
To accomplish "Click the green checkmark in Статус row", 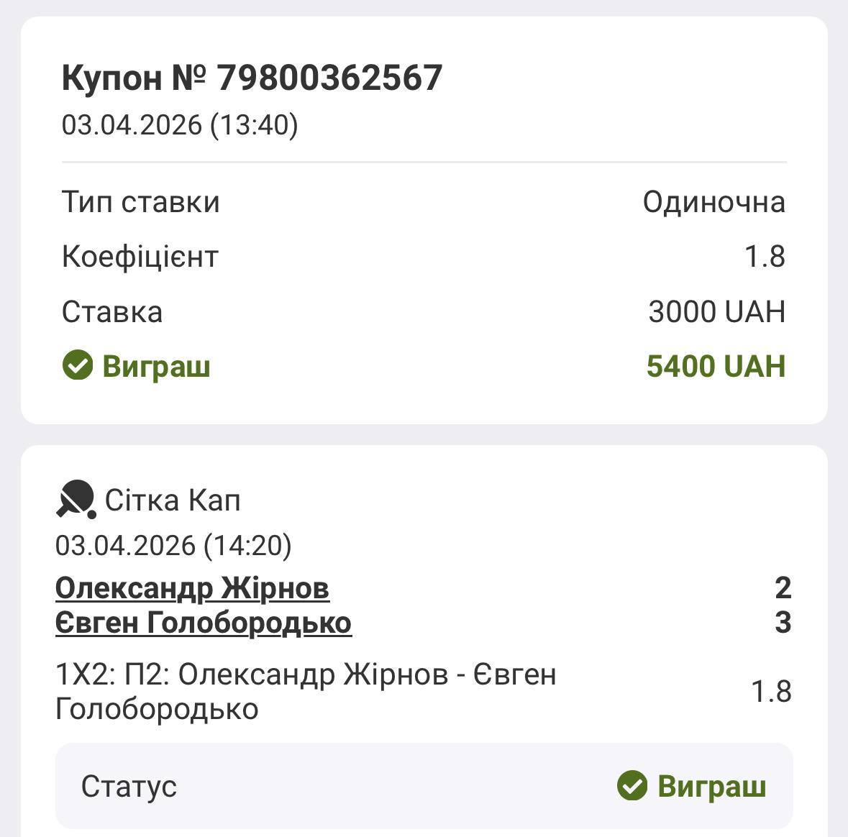I will 632,786.
